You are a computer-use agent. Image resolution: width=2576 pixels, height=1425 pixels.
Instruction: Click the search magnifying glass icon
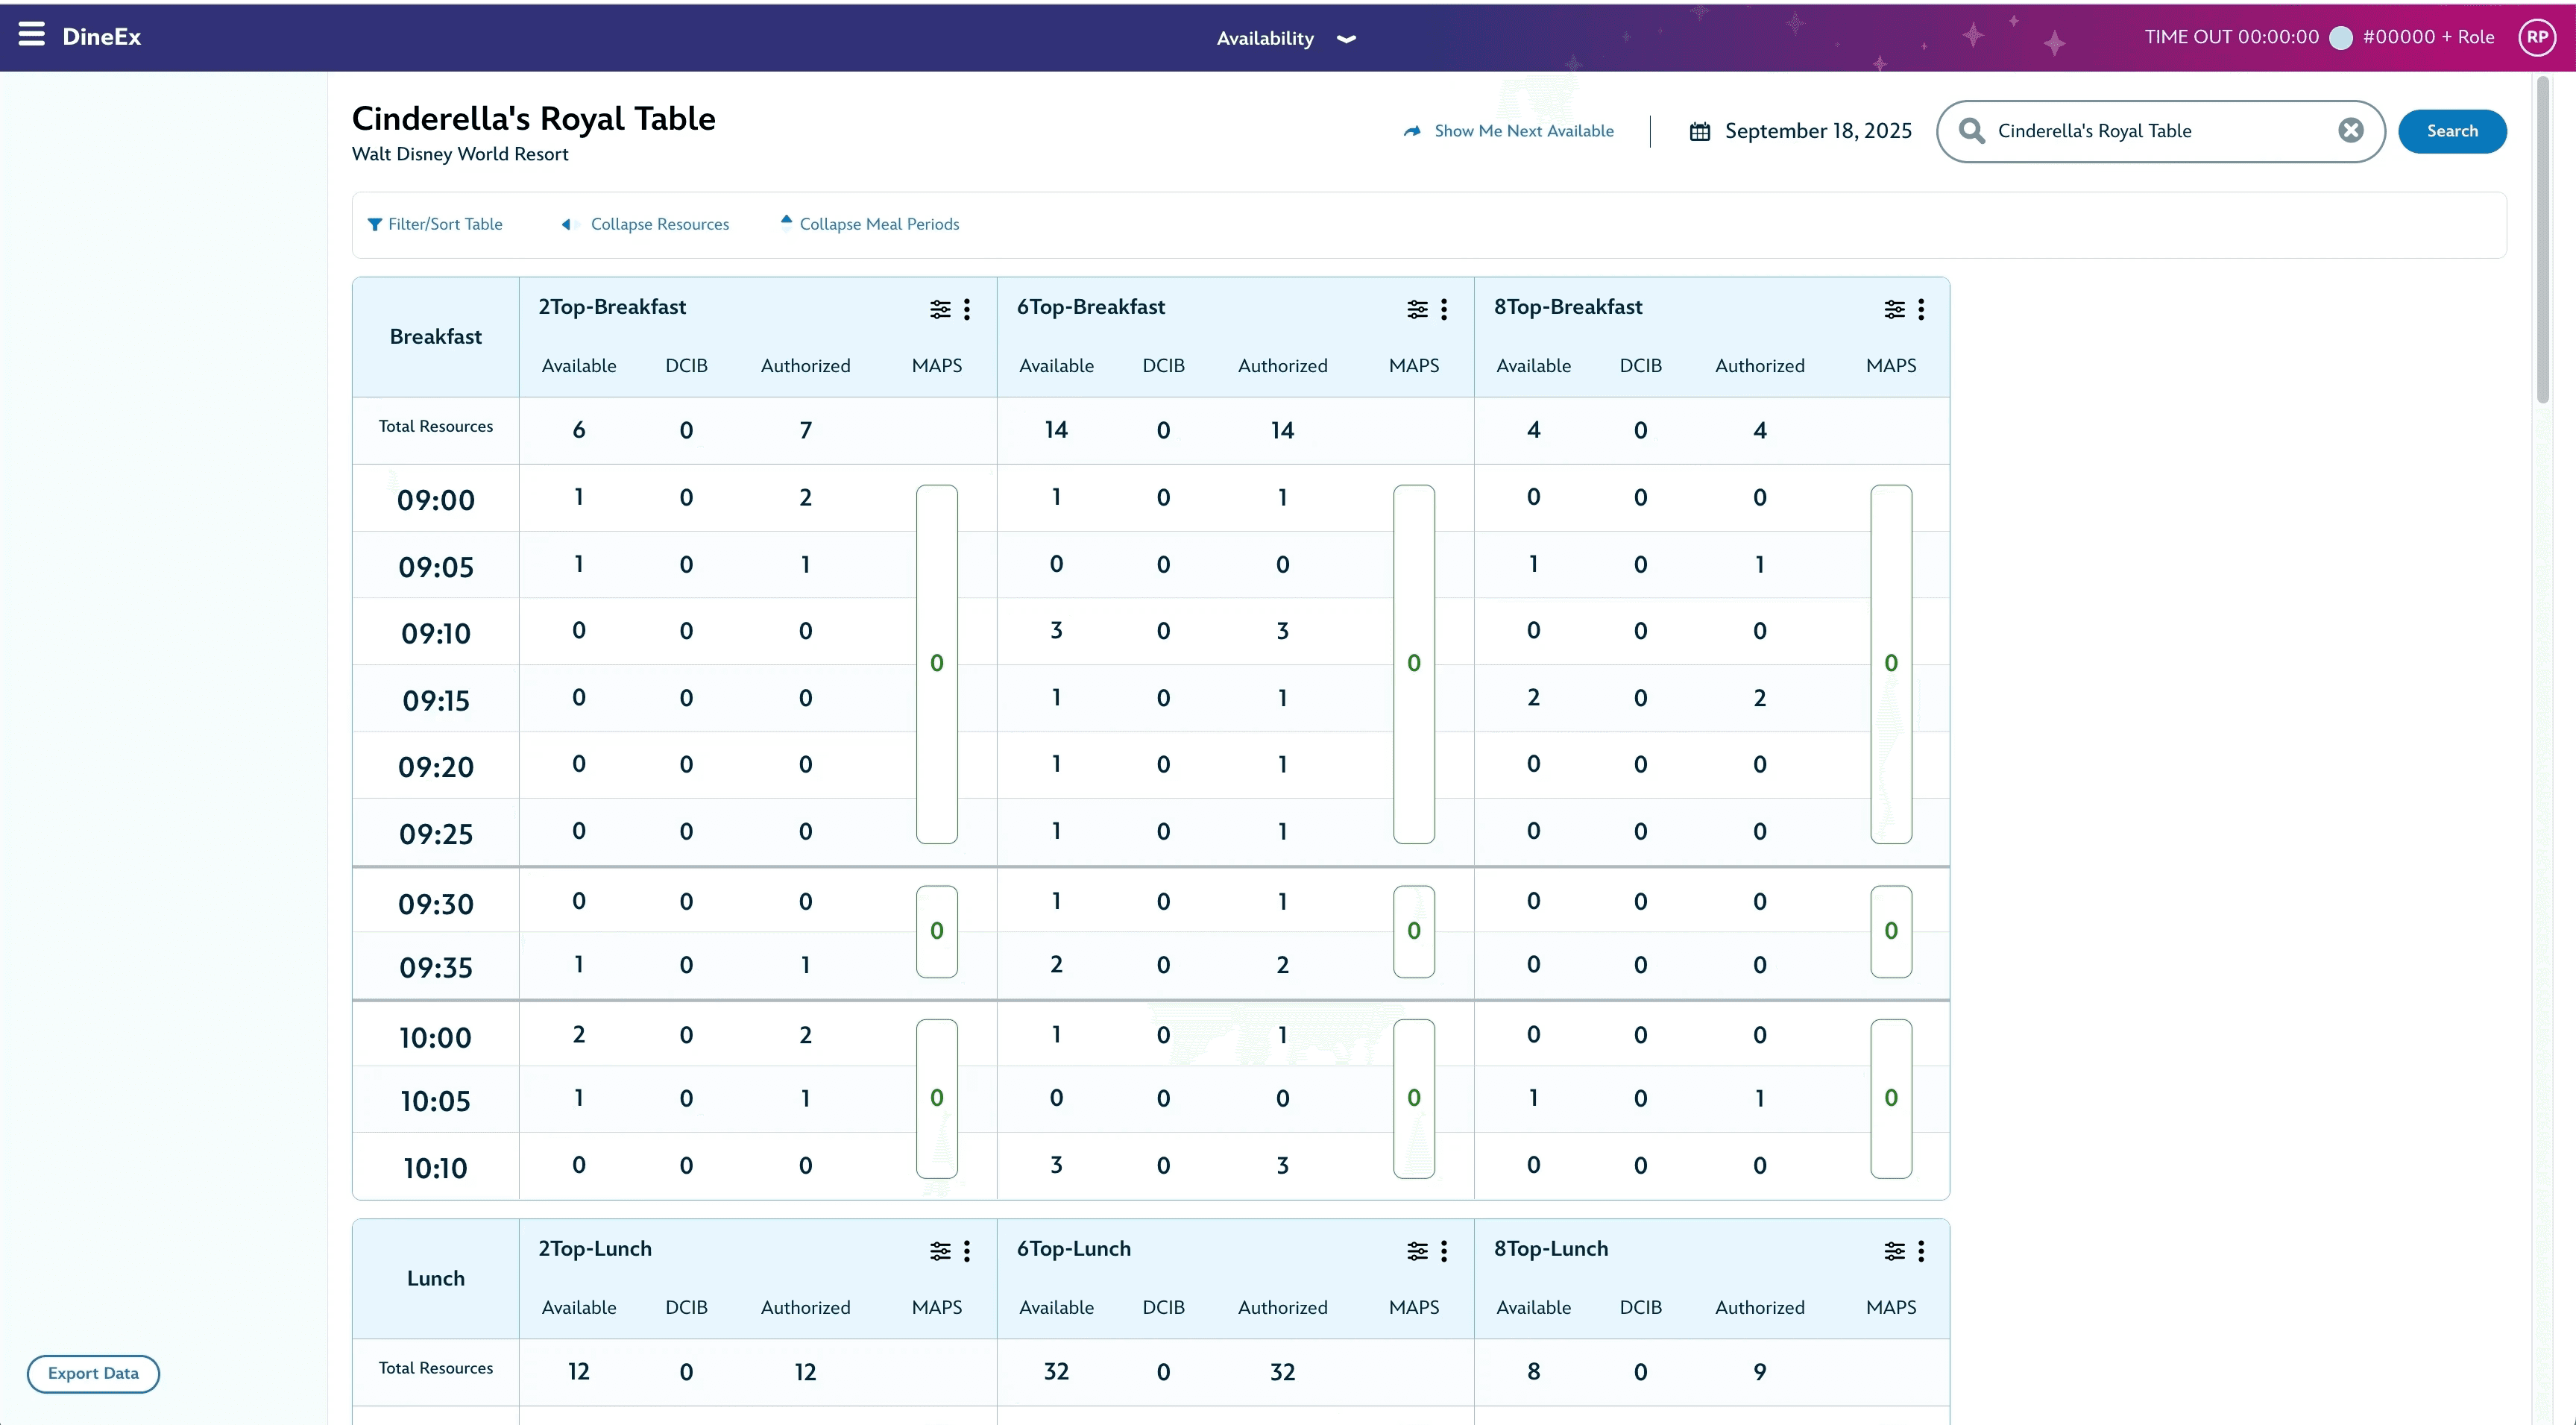(1971, 130)
